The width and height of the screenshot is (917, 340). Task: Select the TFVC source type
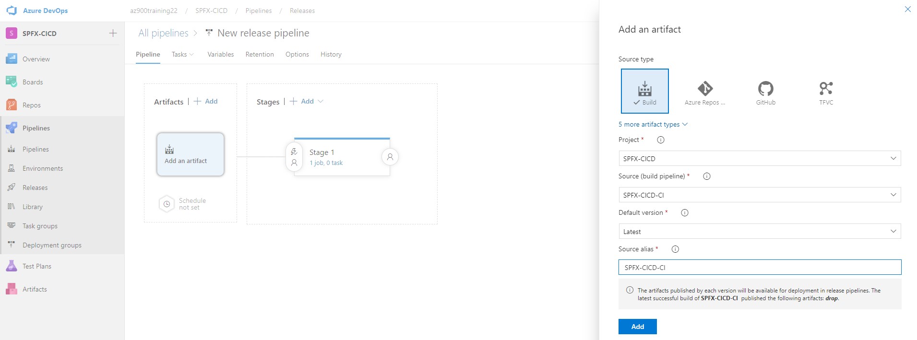coord(826,92)
